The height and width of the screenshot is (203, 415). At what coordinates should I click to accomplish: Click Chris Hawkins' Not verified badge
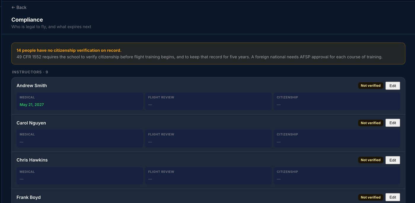371,160
